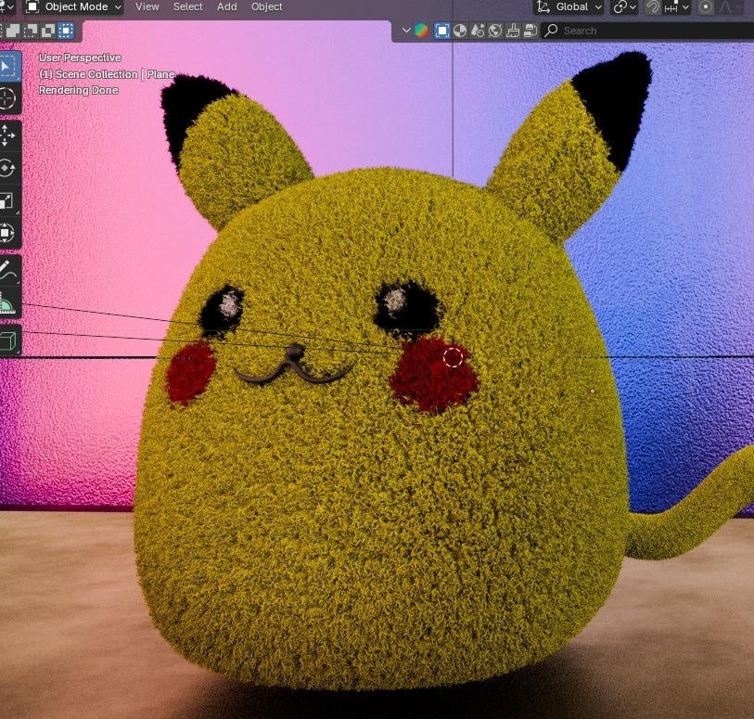
Task: Open the pivot point dropdown
Action: click(x=624, y=6)
